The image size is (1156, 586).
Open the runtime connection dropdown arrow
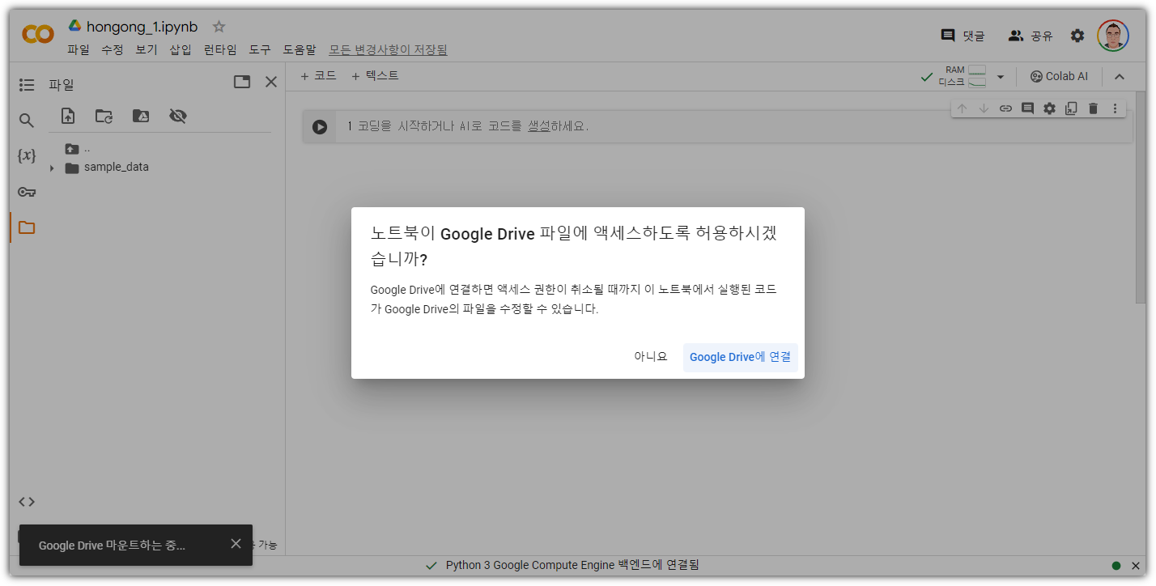1001,77
